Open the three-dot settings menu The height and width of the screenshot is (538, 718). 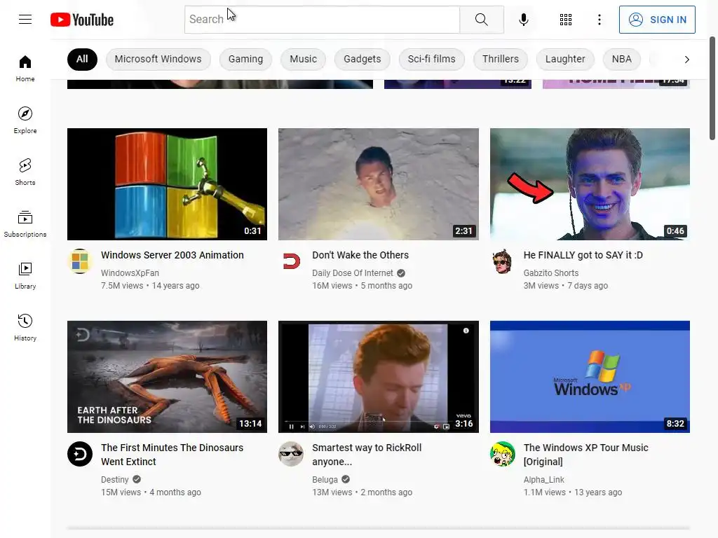click(599, 20)
